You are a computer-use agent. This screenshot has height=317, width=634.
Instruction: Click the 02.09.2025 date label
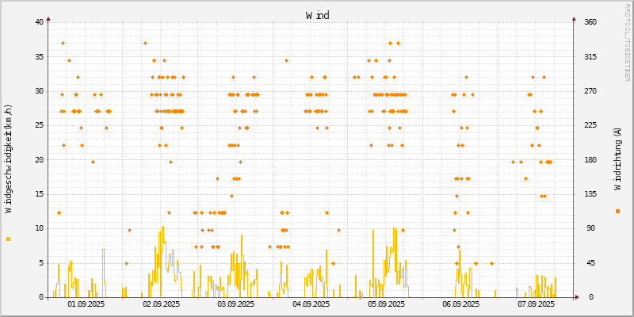[161, 304]
